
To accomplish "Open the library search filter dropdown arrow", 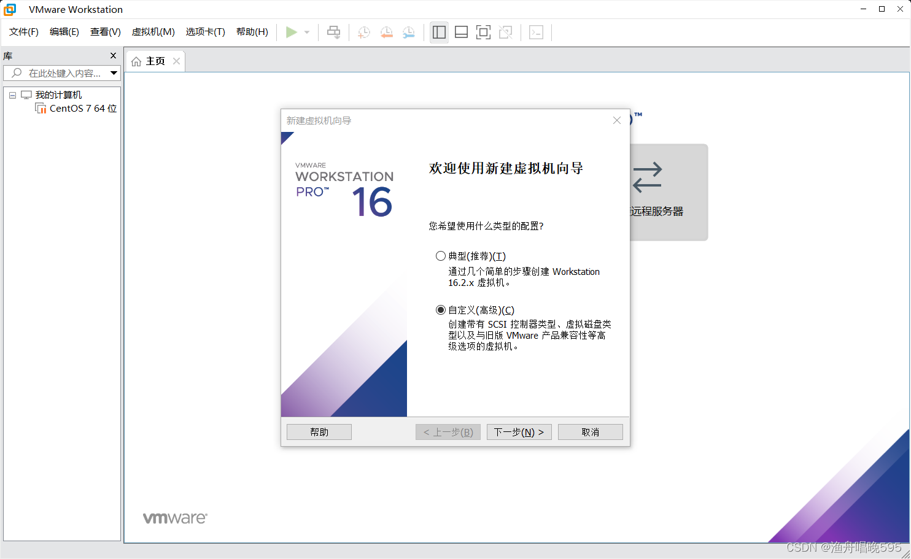I will pos(114,73).
